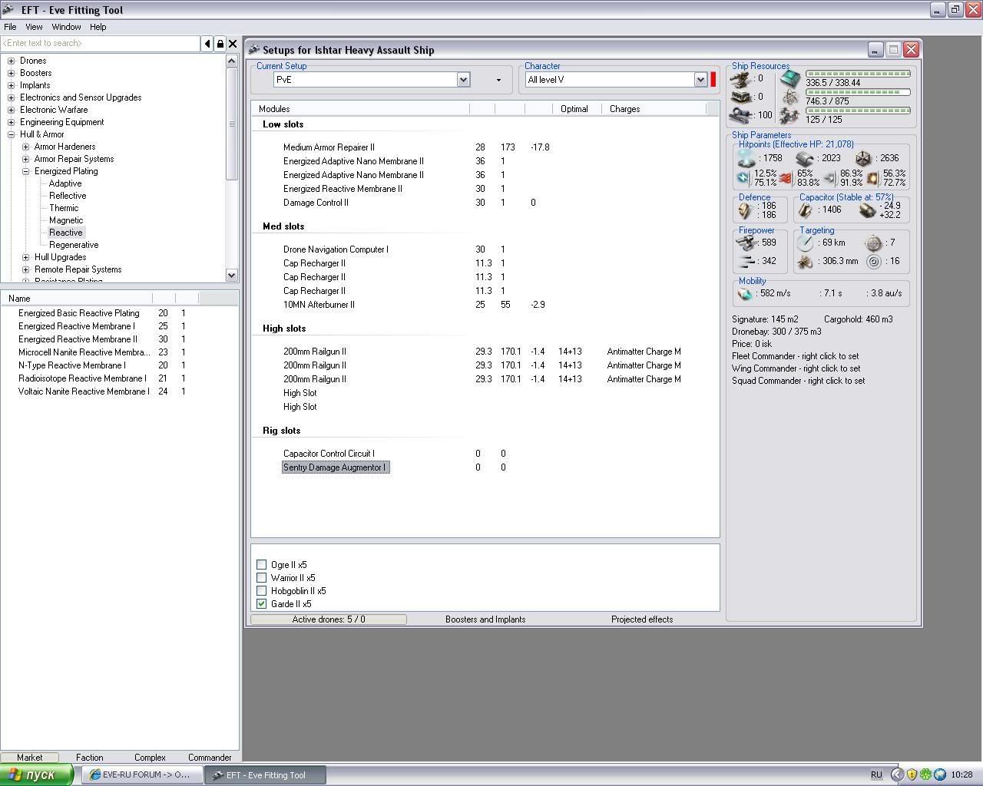
Task: Click the turret hardpoints icon in Ship Resources
Action: 741,78
